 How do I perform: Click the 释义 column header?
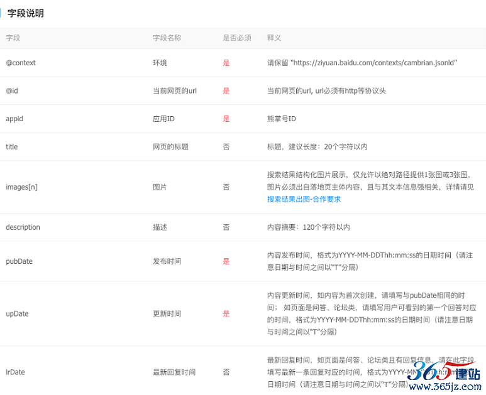(274, 38)
